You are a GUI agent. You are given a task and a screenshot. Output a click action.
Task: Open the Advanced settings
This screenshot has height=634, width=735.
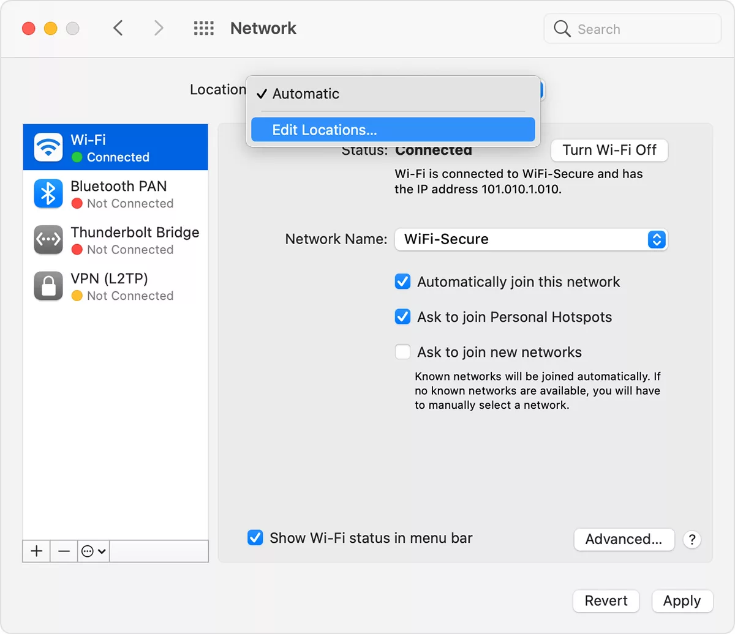[624, 539]
